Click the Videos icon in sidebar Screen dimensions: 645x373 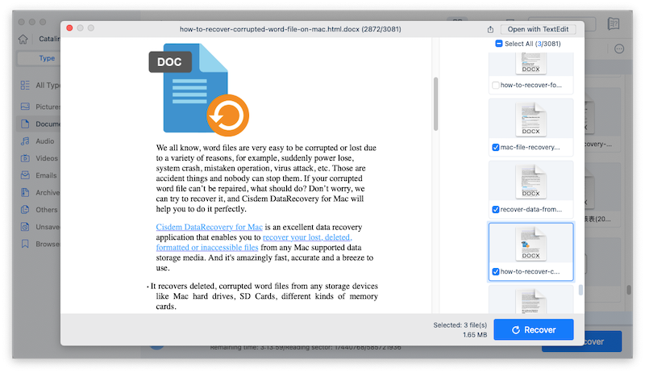click(25, 158)
